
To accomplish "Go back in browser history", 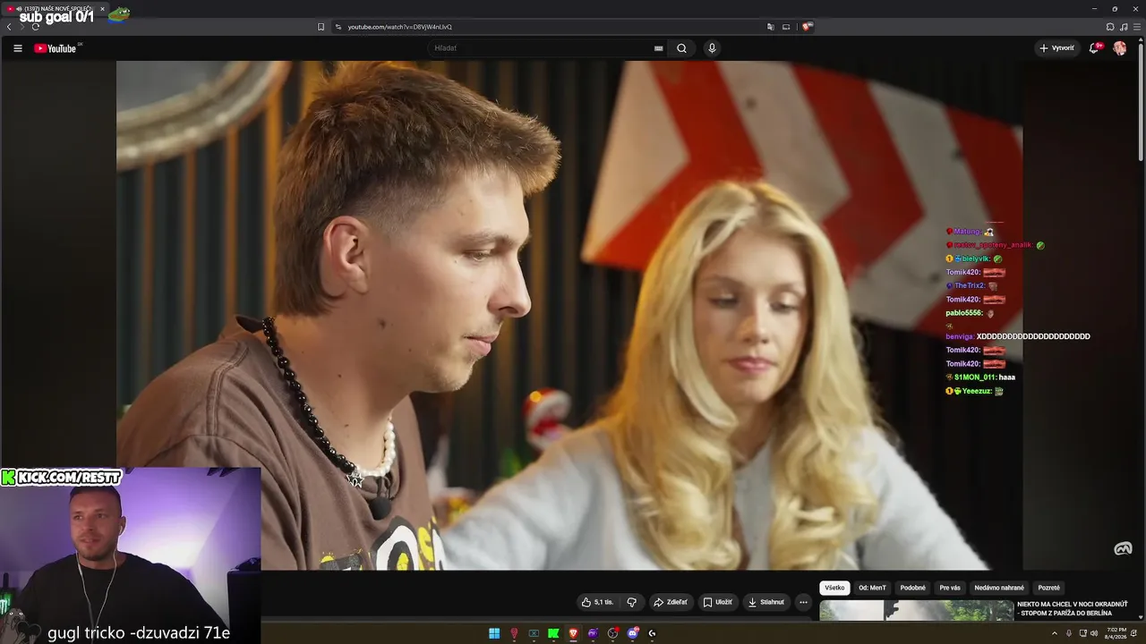I will point(9,27).
